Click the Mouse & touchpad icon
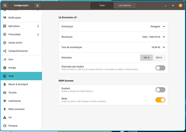The image size is (186, 132). [5, 84]
